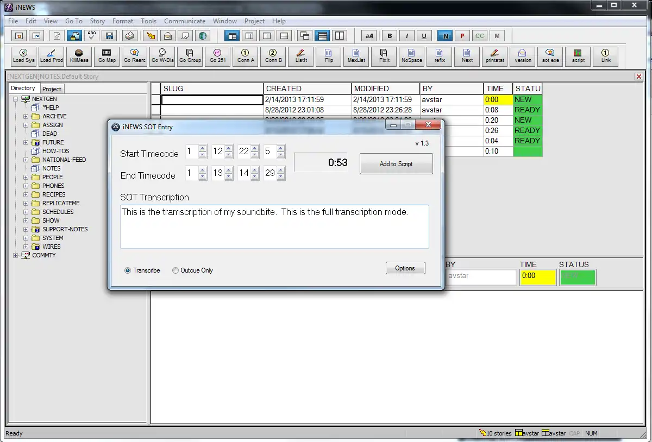Switch to the Directory tab
Viewport: 652px width, 442px height.
23,88
